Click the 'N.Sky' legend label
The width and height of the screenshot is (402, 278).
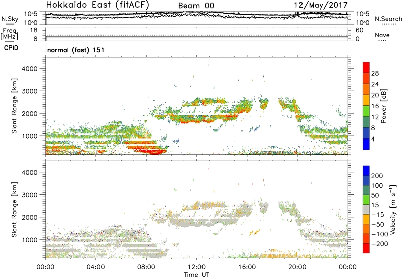tap(10, 19)
